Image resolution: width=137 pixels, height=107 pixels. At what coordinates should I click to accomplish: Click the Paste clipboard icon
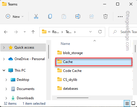[x=64, y=16]
